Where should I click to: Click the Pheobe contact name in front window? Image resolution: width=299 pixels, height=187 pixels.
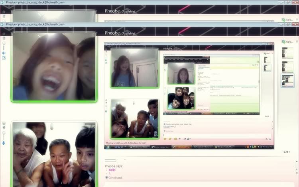coord(112,33)
